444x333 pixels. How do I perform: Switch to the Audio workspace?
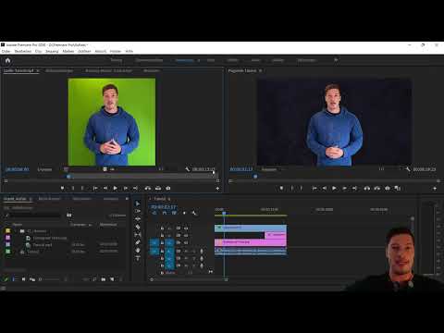coord(255,60)
